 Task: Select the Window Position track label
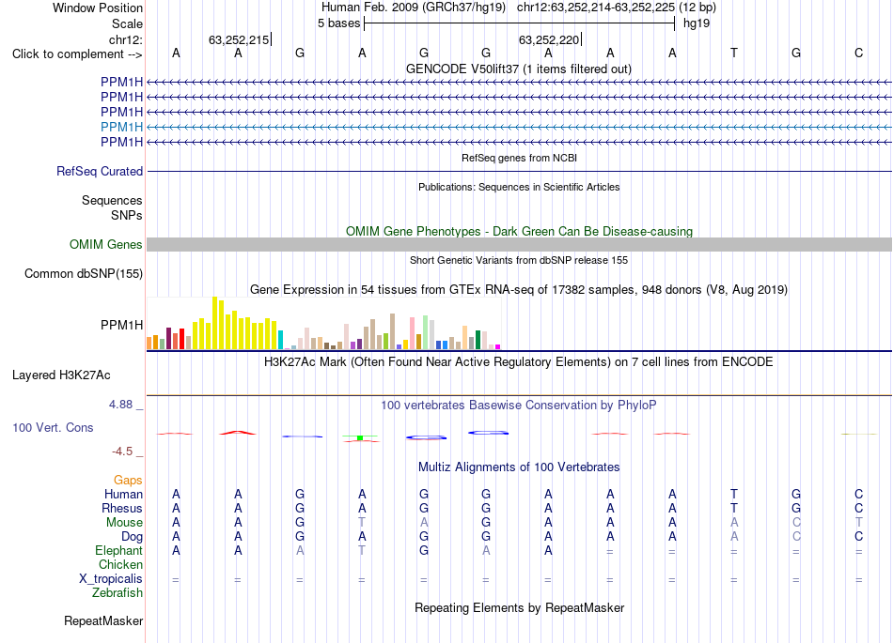click(98, 8)
